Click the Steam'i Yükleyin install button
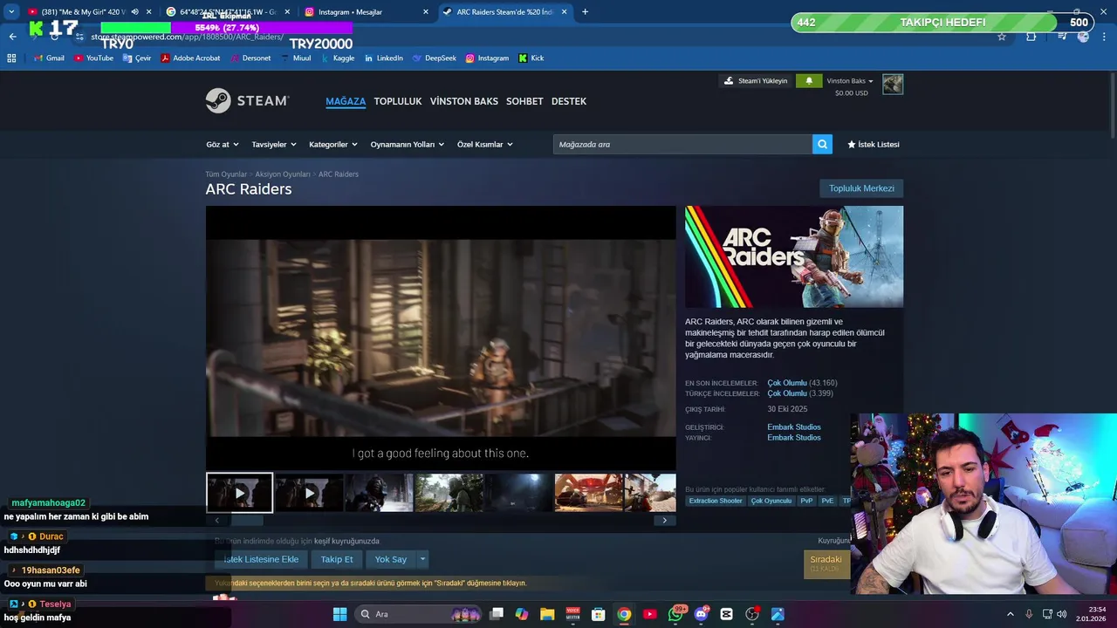Screen dimensions: 1117x628 pos(756,81)
